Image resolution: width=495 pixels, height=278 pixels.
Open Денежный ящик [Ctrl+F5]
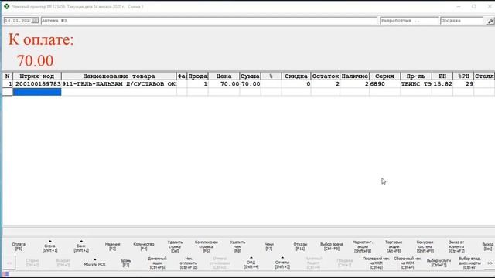[157, 263]
